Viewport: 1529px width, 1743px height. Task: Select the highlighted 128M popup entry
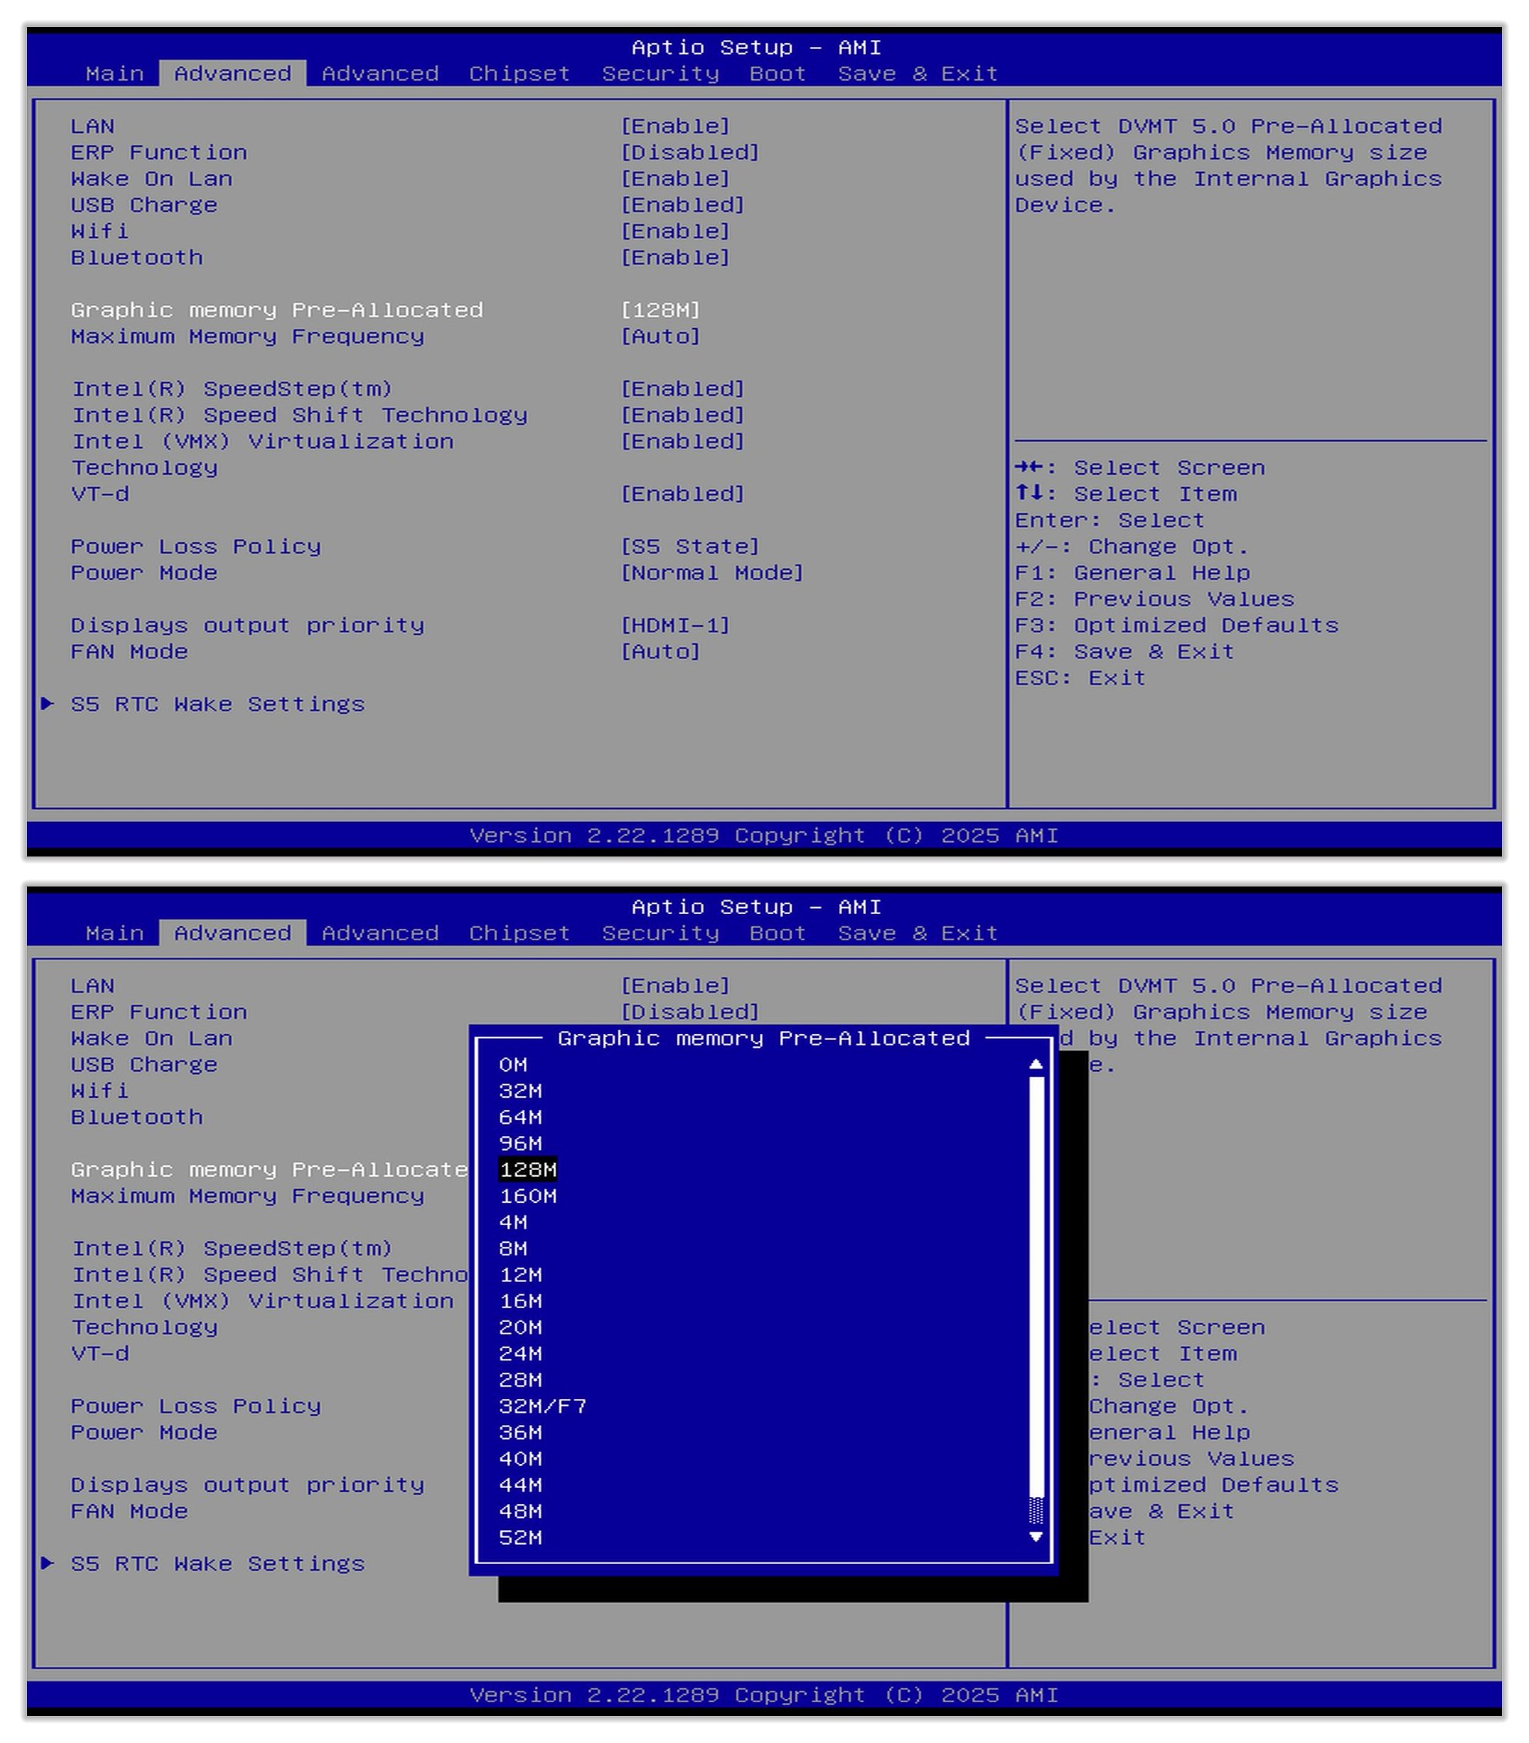528,1170
